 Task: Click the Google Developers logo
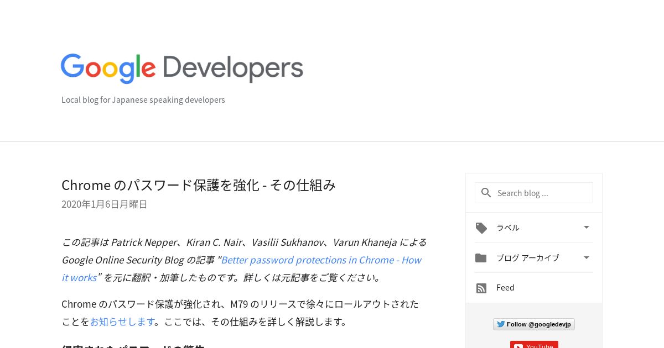182,68
